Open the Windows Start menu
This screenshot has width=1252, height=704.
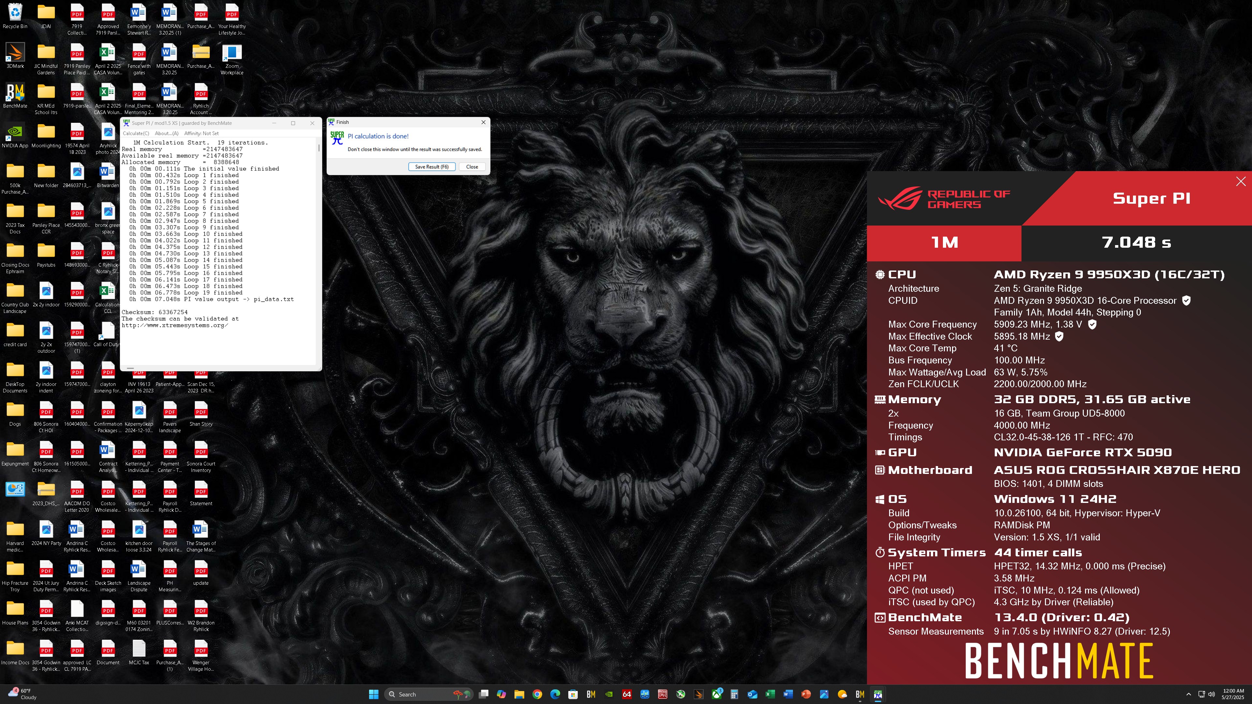pyautogui.click(x=374, y=694)
